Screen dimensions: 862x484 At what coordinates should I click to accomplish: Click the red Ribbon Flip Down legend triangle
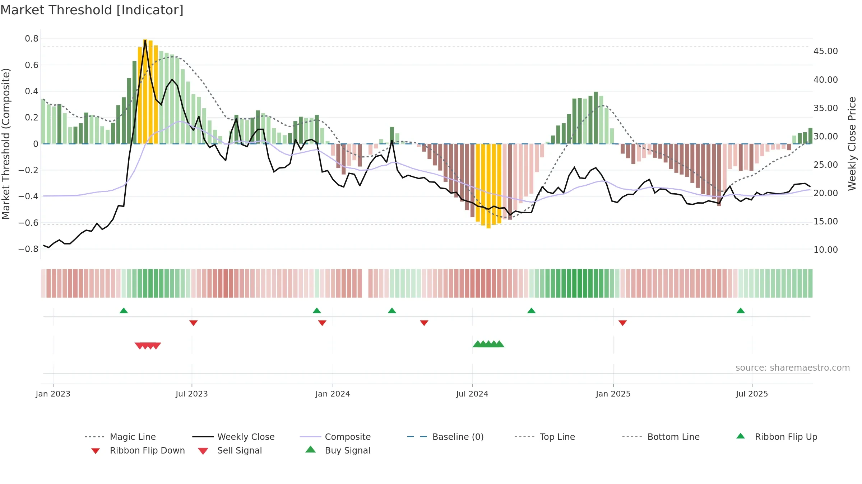point(96,451)
